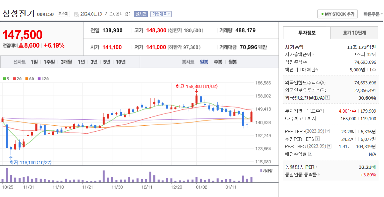Click the 저가 value 141,000

tap(156, 47)
